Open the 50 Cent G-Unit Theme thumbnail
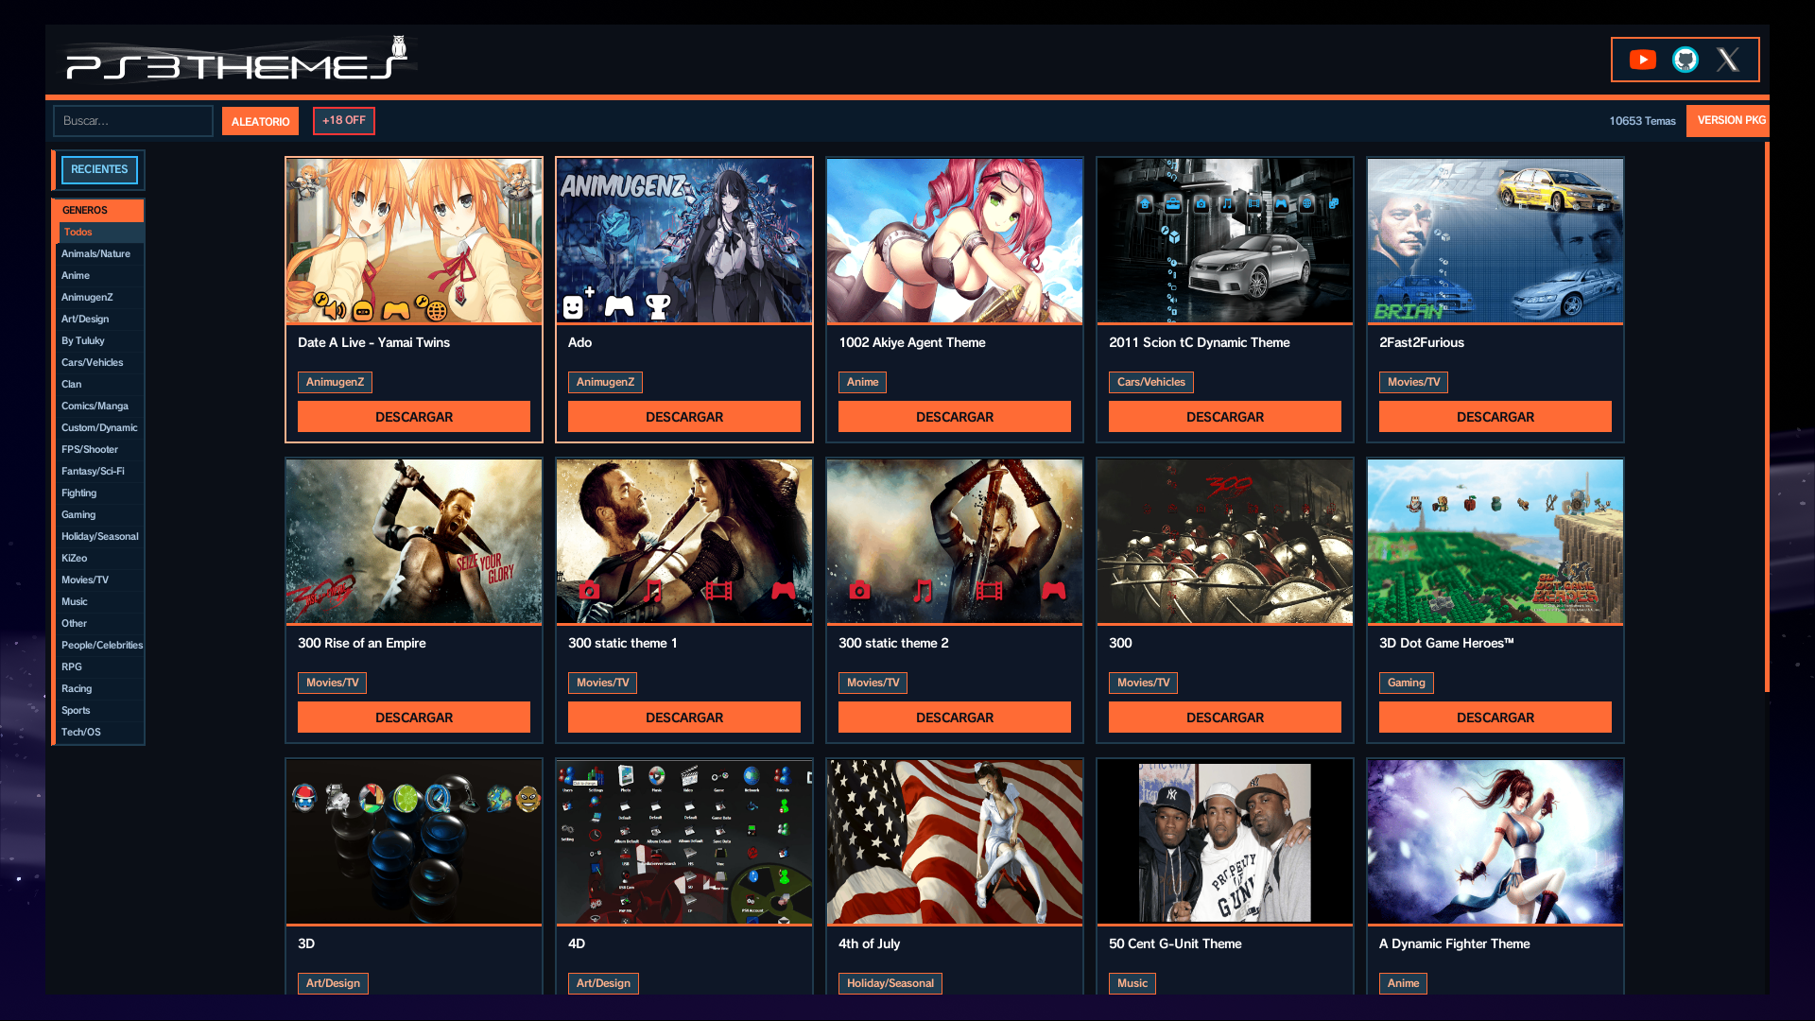 point(1225,841)
